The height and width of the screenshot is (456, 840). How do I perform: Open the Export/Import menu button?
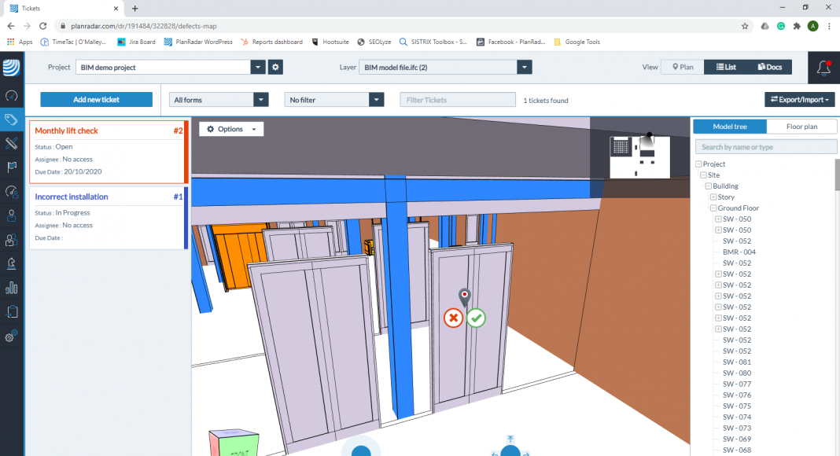[x=799, y=100]
